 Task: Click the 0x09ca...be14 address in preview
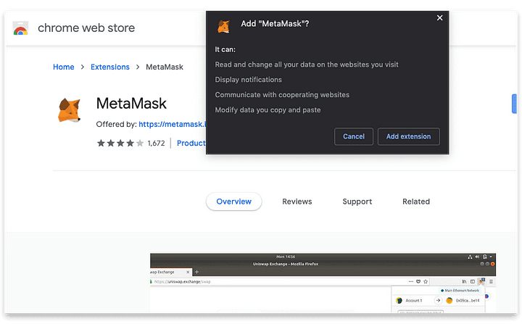pos(468,300)
